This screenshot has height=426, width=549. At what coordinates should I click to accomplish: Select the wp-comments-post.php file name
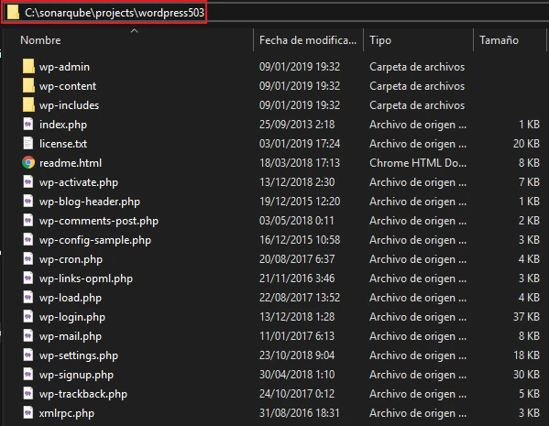pyautogui.click(x=99, y=221)
